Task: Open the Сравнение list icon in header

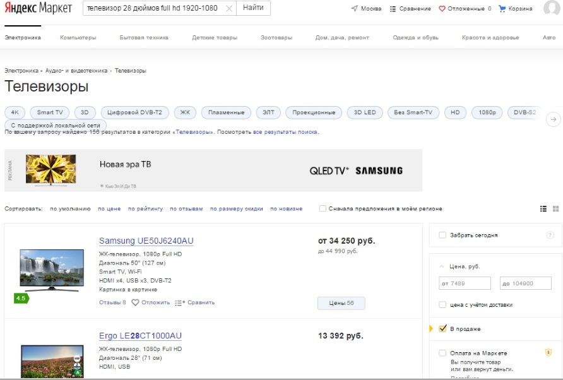Action: 393,9
